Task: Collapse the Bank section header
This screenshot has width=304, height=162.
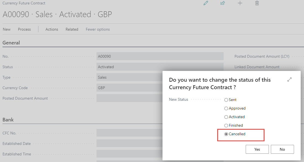Action: 8,120
